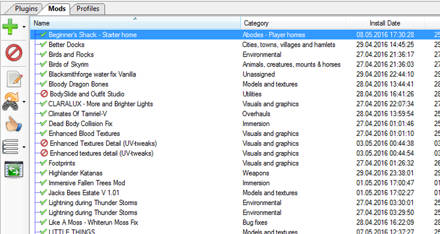
Task: Click category 'Cities, towns, villages and hamlets'
Action: (289, 45)
